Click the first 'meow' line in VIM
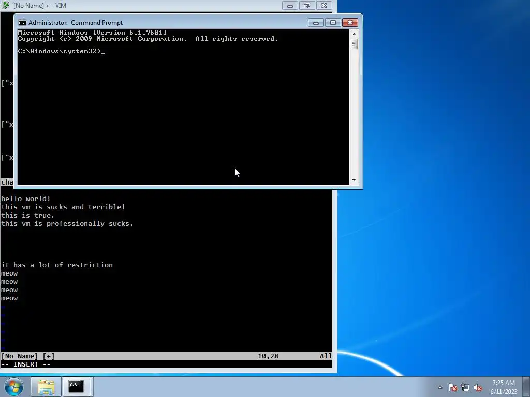This screenshot has height=397, width=530. (x=9, y=273)
